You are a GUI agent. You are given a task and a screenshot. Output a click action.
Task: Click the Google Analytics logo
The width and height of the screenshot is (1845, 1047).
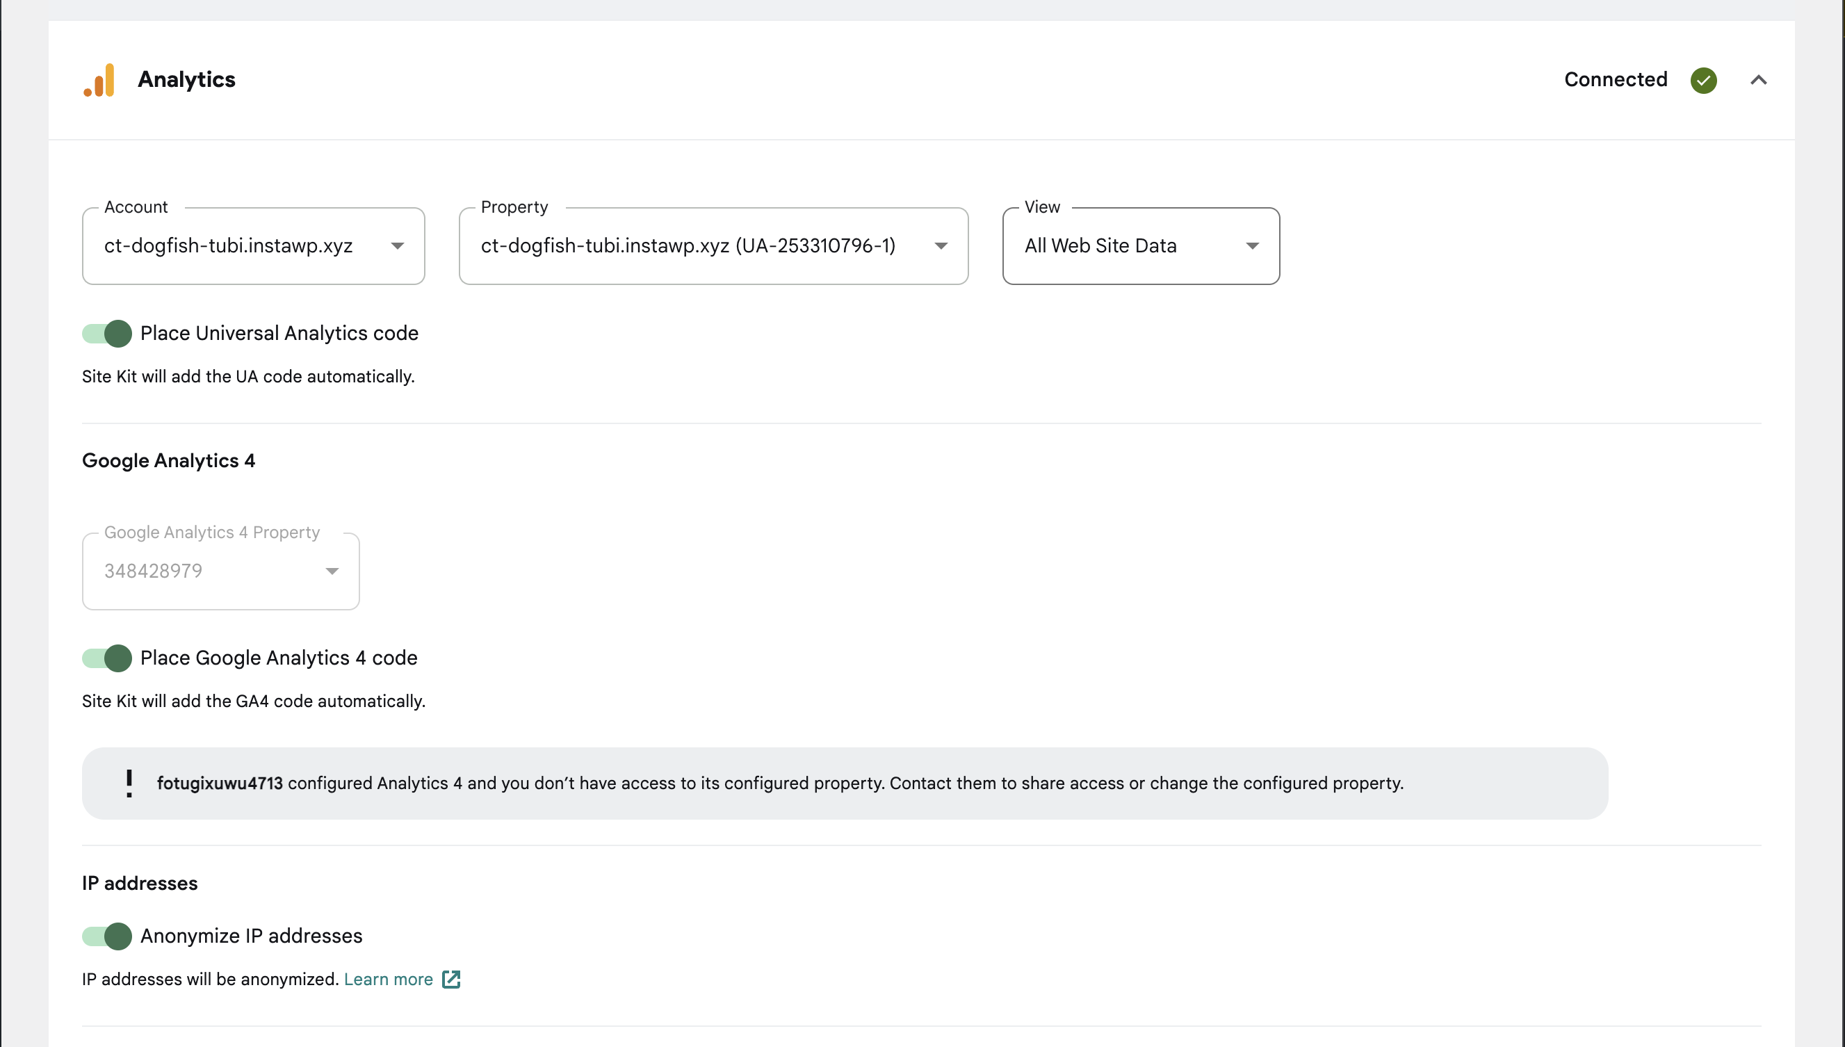pyautogui.click(x=99, y=80)
